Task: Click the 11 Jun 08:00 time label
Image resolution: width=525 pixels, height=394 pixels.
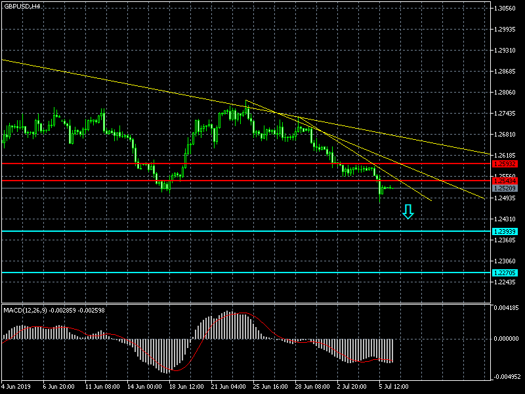Action: click(x=102, y=386)
